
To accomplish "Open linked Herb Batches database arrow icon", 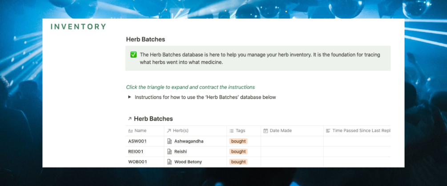I will [129, 119].
